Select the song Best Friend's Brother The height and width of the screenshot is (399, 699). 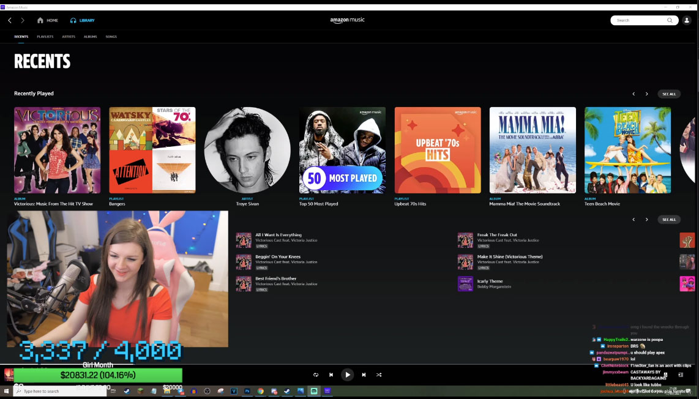click(276, 278)
